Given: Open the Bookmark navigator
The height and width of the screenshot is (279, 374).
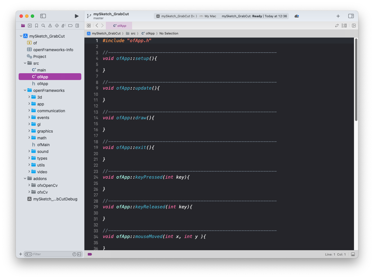Looking at the screenshot, I should coord(36,26).
